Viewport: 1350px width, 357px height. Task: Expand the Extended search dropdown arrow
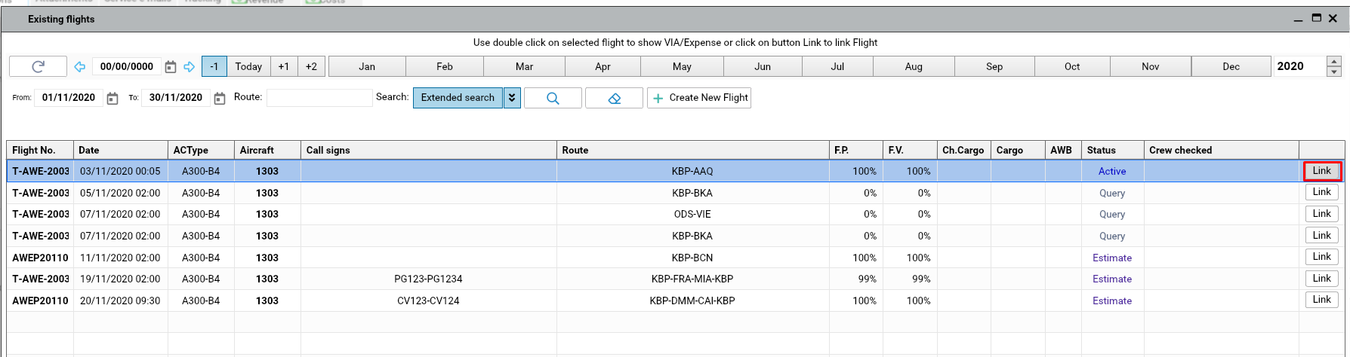(512, 98)
